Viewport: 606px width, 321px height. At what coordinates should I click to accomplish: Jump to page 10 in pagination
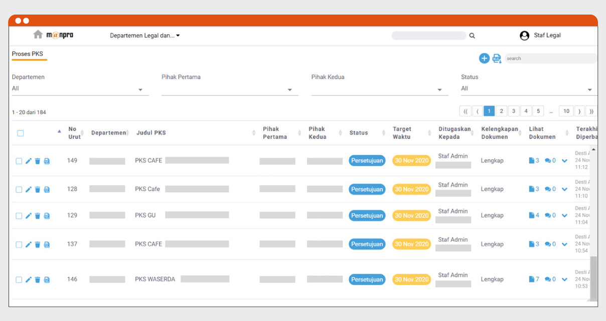coord(566,111)
